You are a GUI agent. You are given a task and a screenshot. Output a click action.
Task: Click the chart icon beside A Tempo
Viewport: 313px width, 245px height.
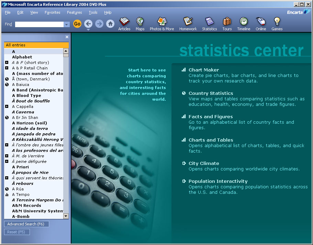tap(7, 194)
